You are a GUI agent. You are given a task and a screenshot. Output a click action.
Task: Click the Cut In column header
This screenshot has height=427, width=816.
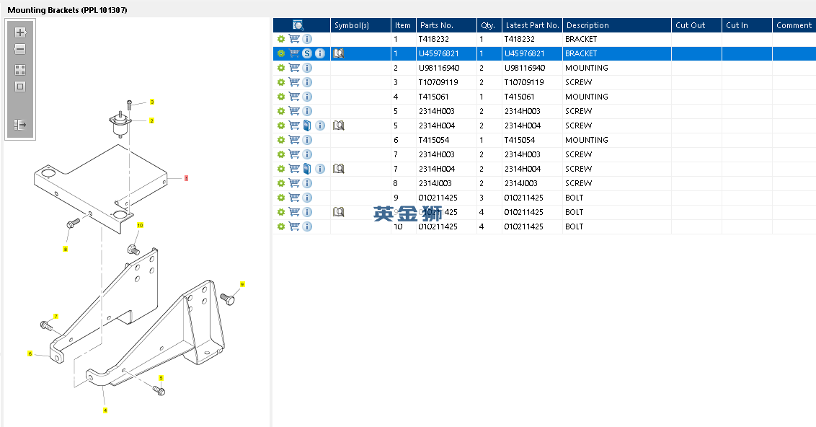tap(747, 25)
